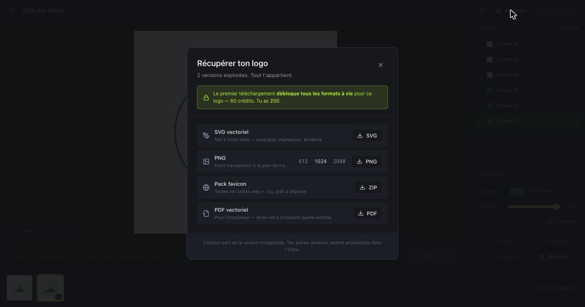This screenshot has width=585, height=307.
Task: Open Voir l'arbre version tree
Action: (555, 288)
